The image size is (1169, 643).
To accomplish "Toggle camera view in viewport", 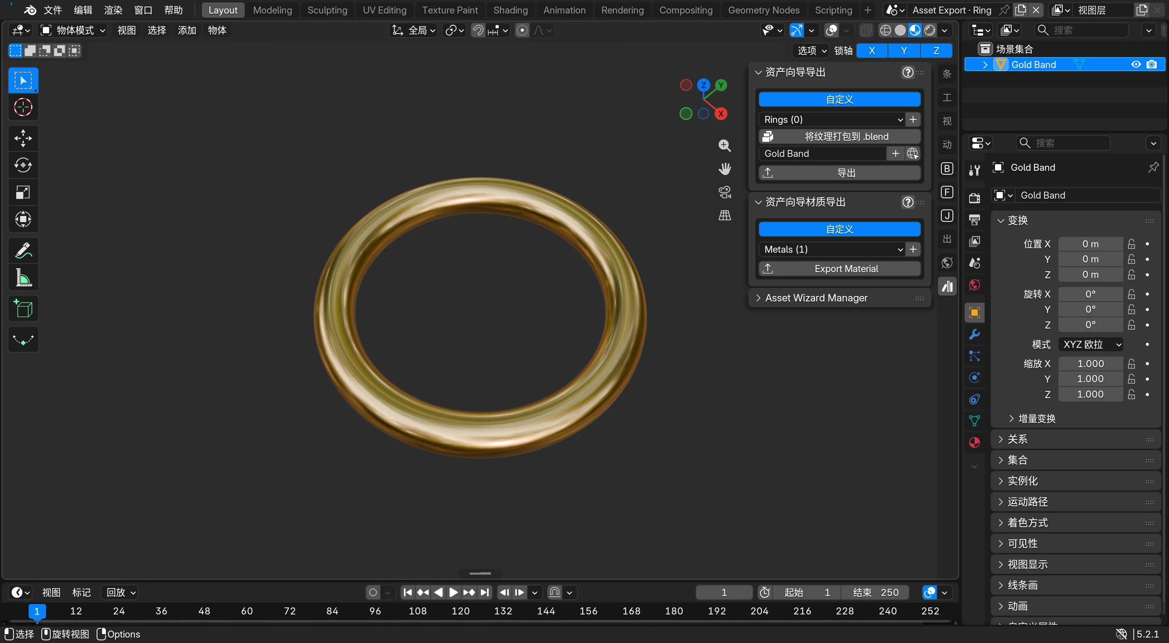I will pos(725,192).
